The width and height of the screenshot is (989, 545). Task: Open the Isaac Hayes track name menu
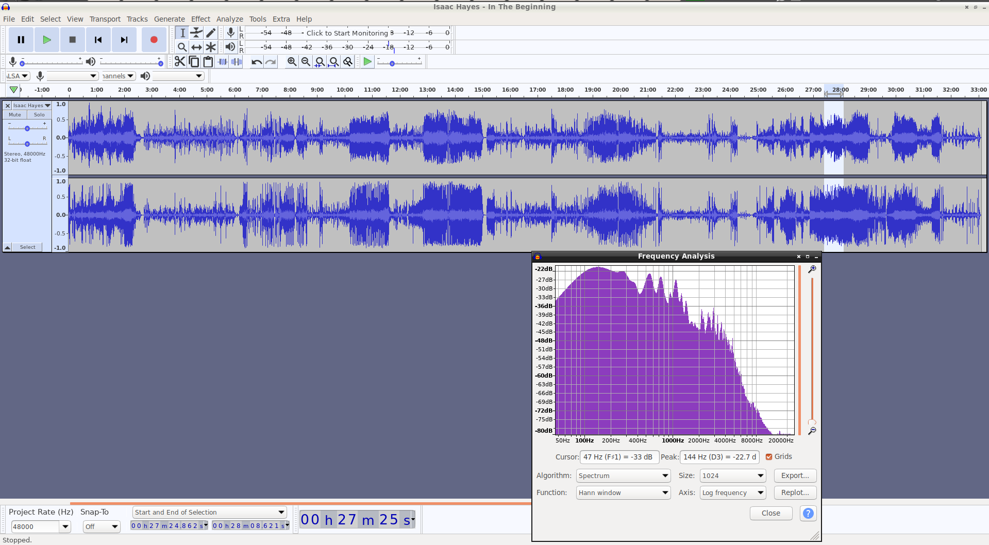pos(31,106)
